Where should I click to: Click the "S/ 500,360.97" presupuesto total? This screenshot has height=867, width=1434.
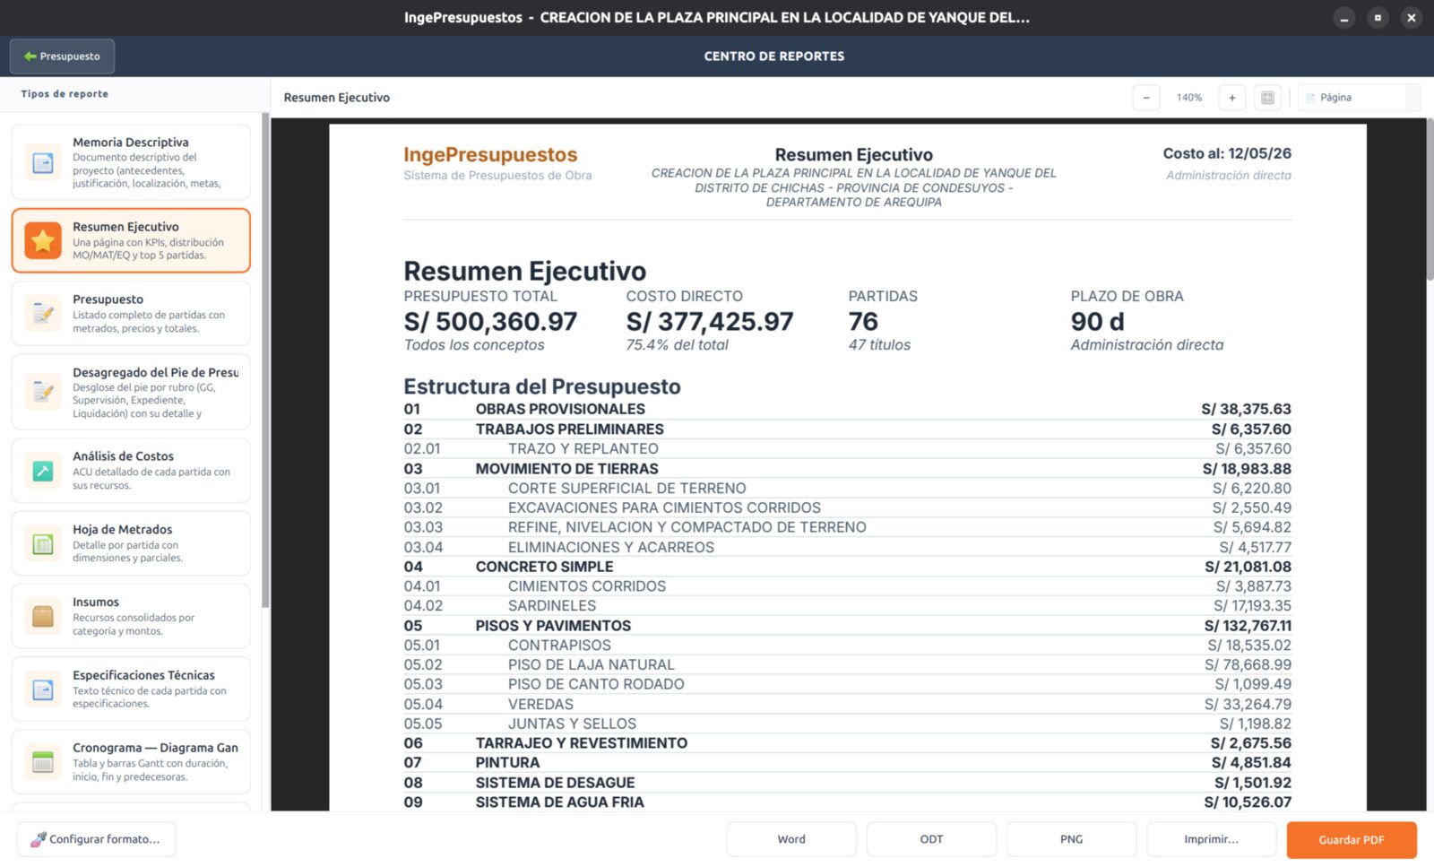tap(490, 322)
